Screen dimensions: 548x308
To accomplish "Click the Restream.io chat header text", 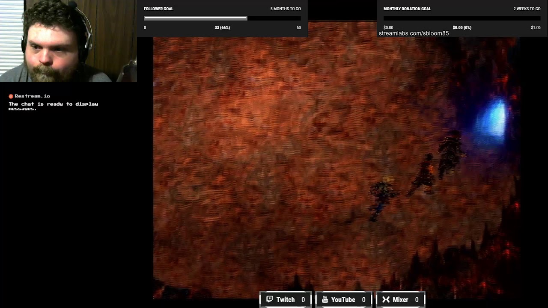I will pyautogui.click(x=32, y=96).
